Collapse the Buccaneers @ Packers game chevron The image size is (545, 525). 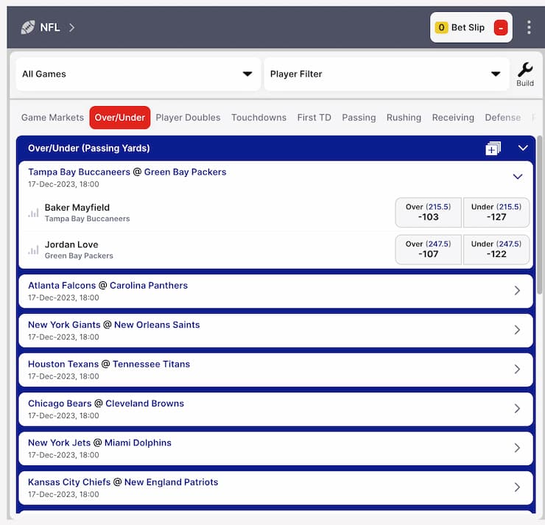point(518,177)
